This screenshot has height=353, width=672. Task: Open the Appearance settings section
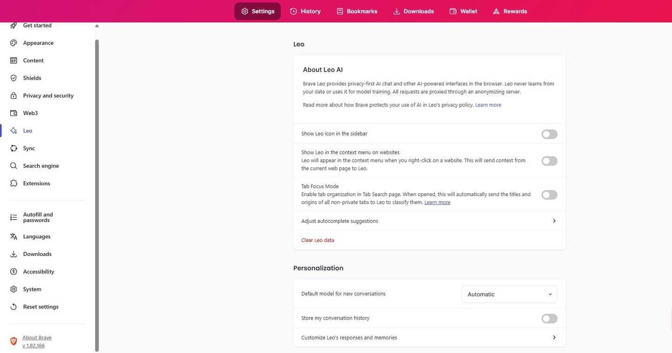click(38, 43)
